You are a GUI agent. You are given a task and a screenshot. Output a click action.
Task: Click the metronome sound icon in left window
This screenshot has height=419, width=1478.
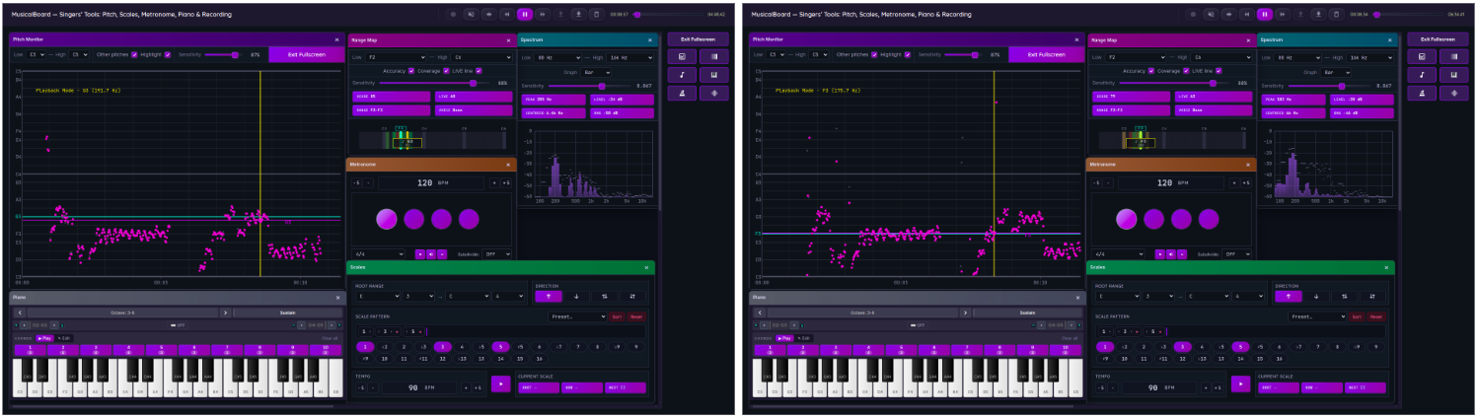pyautogui.click(x=431, y=253)
